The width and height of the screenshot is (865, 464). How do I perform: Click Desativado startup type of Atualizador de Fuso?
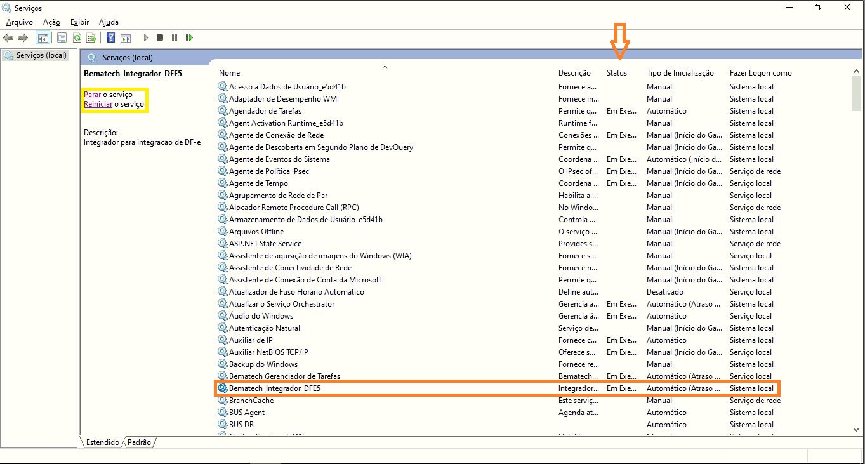[x=665, y=292]
